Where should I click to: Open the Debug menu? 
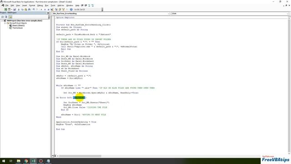coord(40,5)
